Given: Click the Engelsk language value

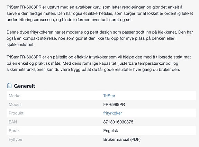Looking at the screenshot, I should coord(110,131).
